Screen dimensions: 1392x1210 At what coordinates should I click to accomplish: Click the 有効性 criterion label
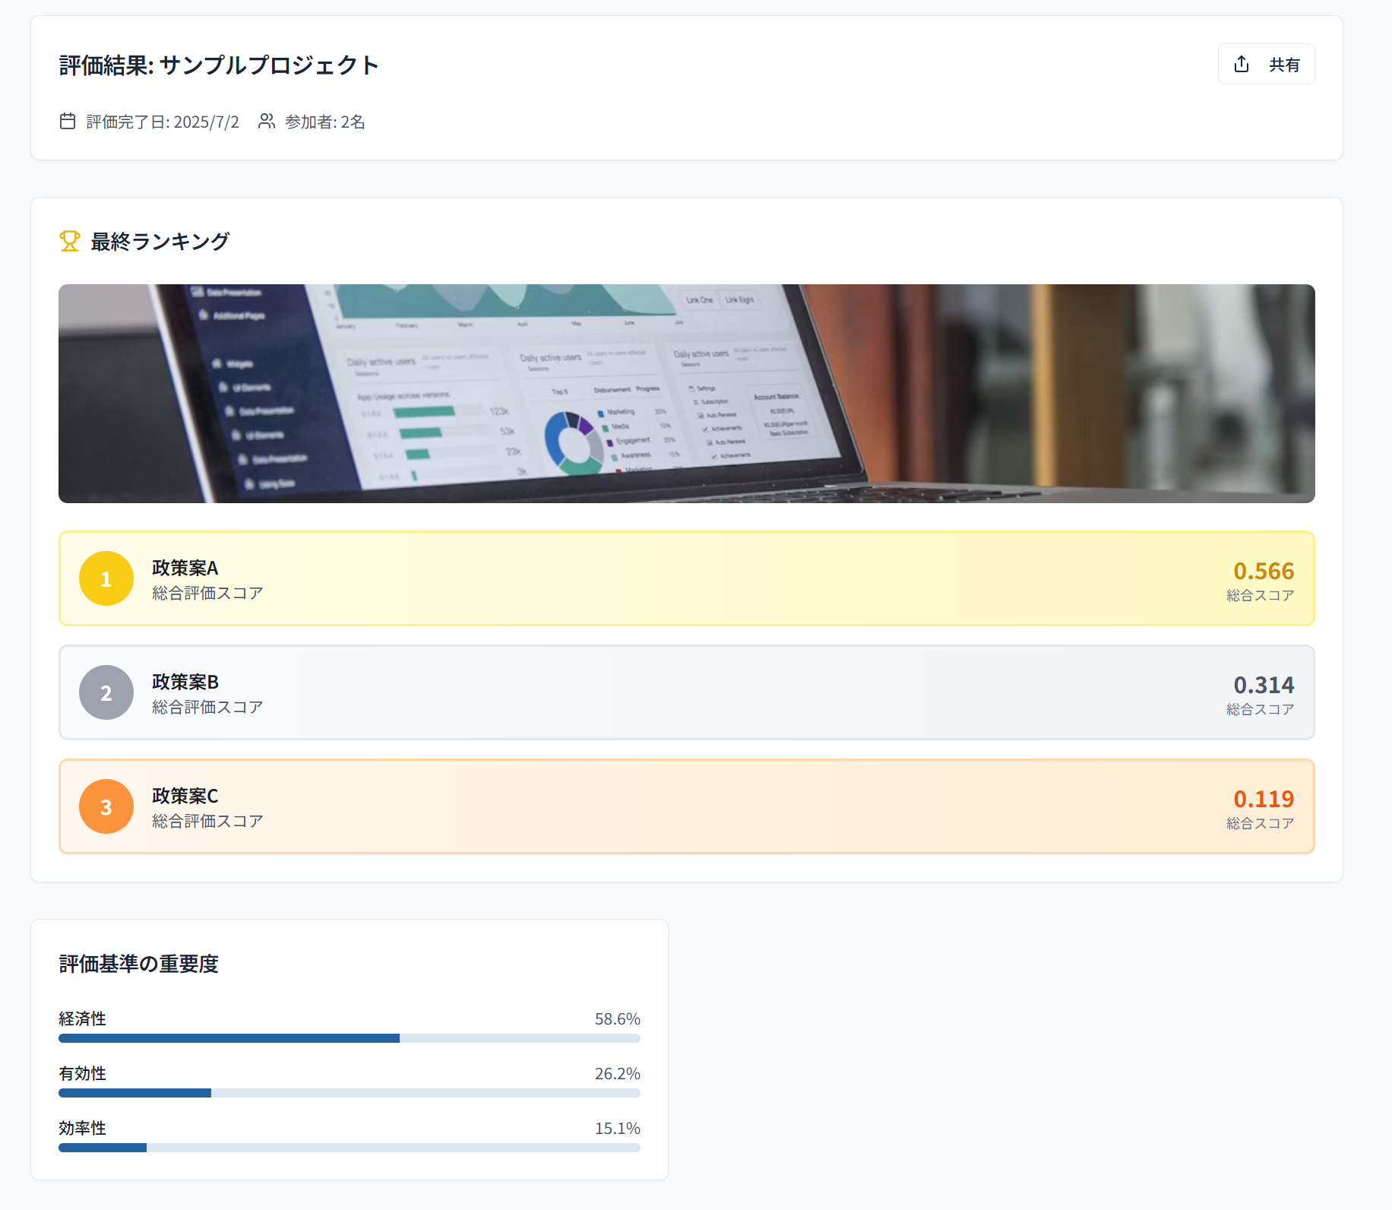[x=83, y=1073]
